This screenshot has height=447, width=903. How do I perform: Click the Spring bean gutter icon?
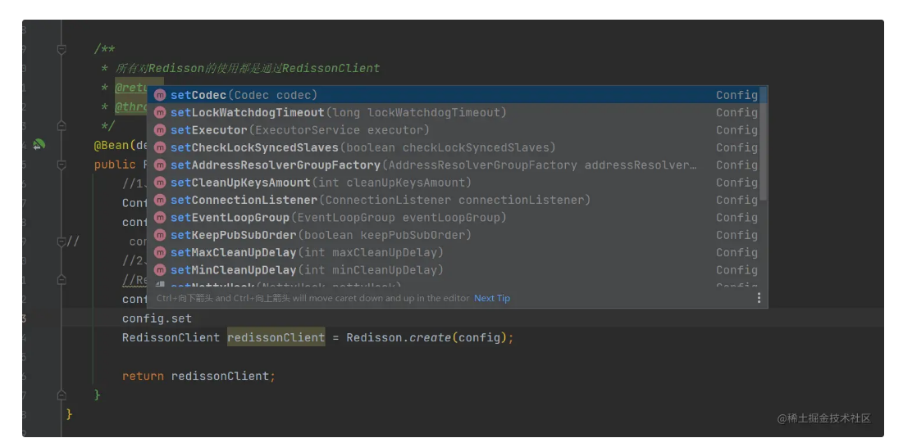click(x=39, y=145)
